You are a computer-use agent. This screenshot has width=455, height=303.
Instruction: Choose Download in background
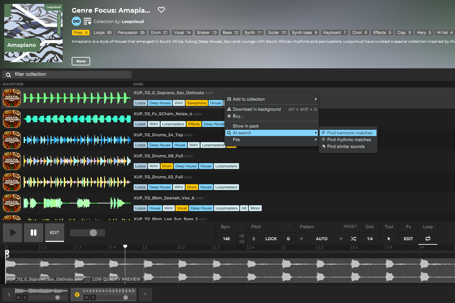coord(272,109)
